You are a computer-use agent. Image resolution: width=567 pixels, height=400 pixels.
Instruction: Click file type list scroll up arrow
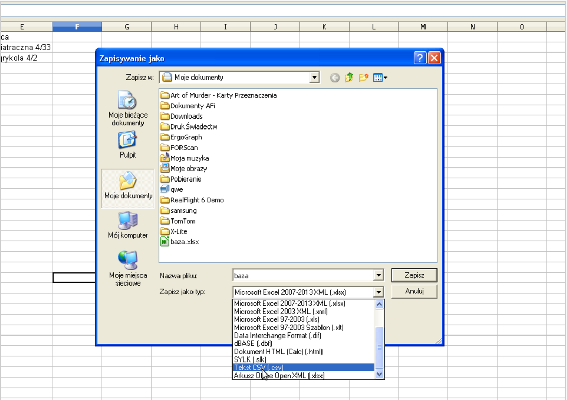[379, 304]
